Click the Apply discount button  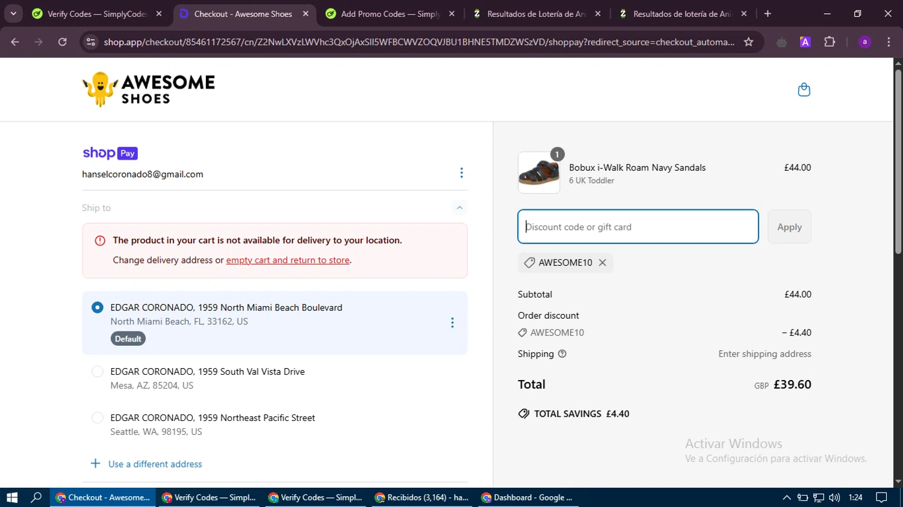[x=789, y=227]
